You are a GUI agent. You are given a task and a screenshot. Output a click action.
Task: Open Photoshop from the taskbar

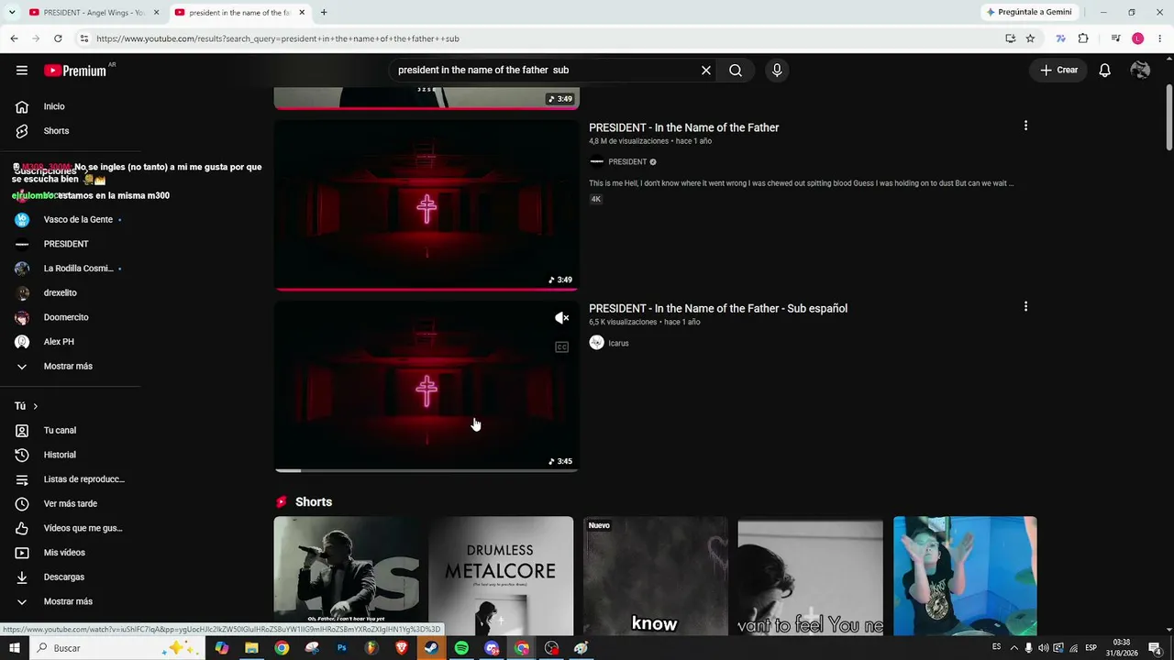pyautogui.click(x=341, y=648)
